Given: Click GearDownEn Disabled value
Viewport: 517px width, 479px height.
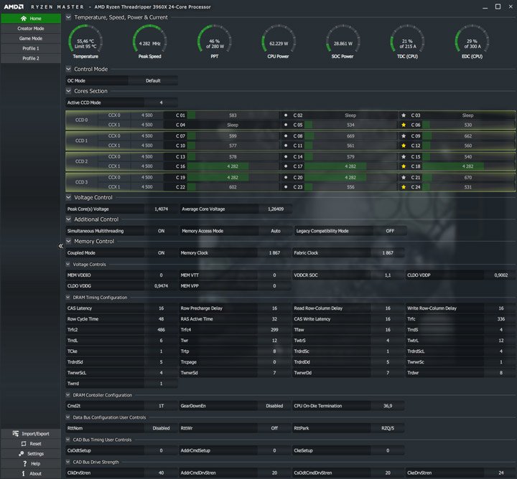Looking at the screenshot, I should coord(274,406).
